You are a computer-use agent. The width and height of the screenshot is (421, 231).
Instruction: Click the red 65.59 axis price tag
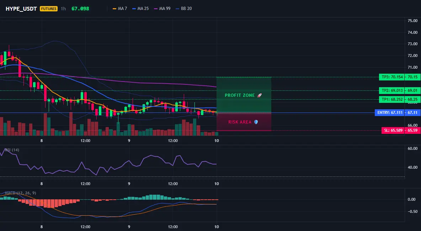[x=413, y=130]
